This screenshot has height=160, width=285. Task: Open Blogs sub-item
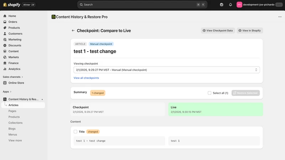[12, 129]
